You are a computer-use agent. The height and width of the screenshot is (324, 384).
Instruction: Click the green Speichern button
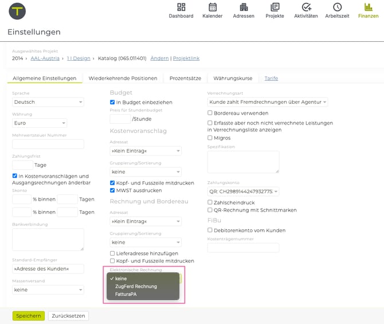29,315
